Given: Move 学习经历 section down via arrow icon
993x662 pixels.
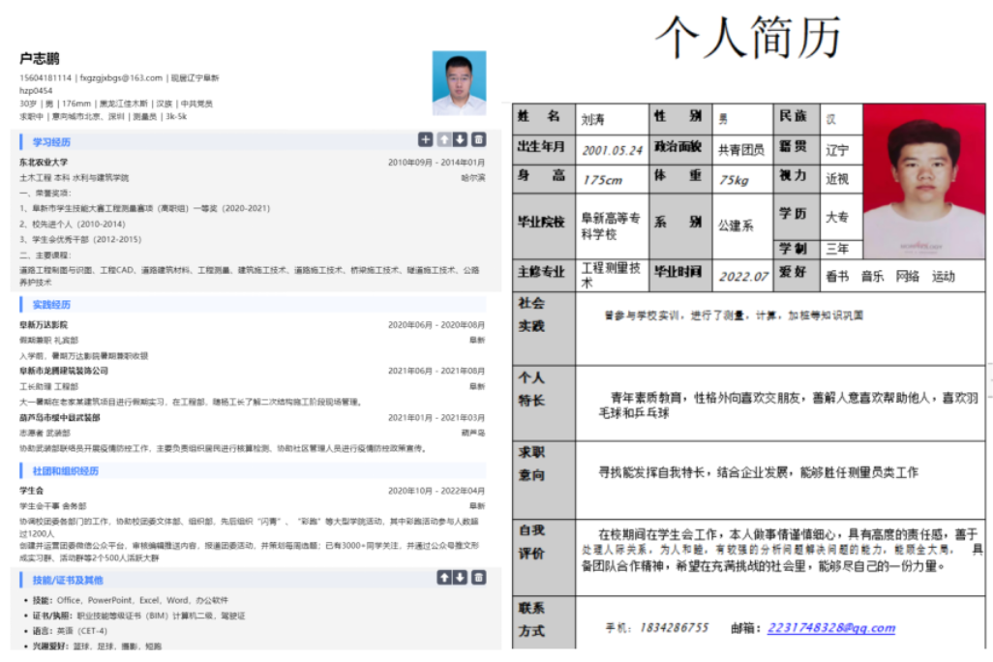Looking at the screenshot, I should pyautogui.click(x=460, y=139).
